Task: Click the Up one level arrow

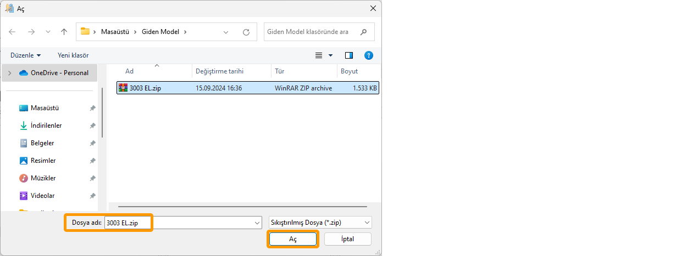Action: pos(64,32)
